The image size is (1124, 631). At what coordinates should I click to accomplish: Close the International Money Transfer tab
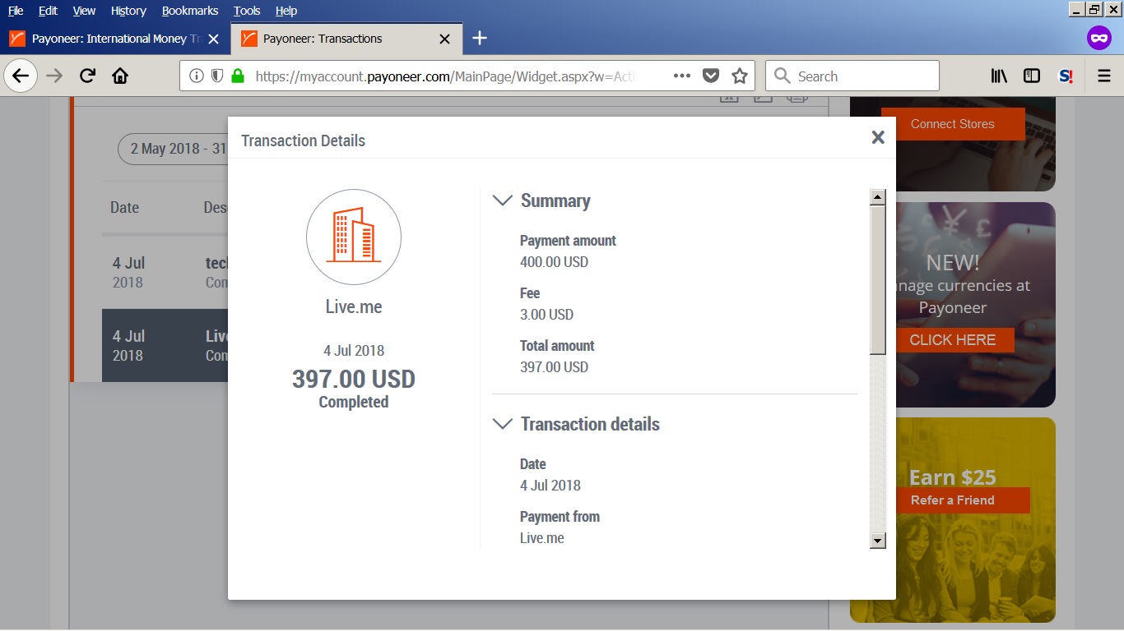click(x=214, y=39)
